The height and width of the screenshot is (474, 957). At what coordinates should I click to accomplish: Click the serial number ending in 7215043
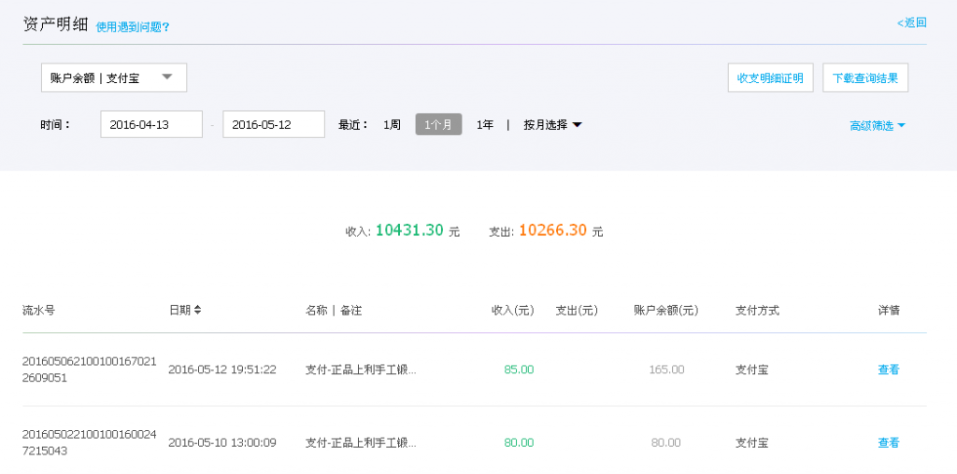(89, 443)
